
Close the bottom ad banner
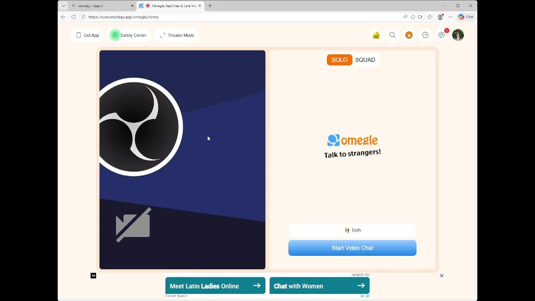(x=441, y=275)
